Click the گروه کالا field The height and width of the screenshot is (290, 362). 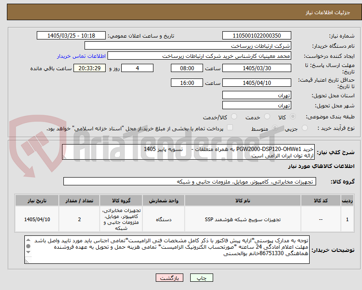pyautogui.click(x=190, y=181)
